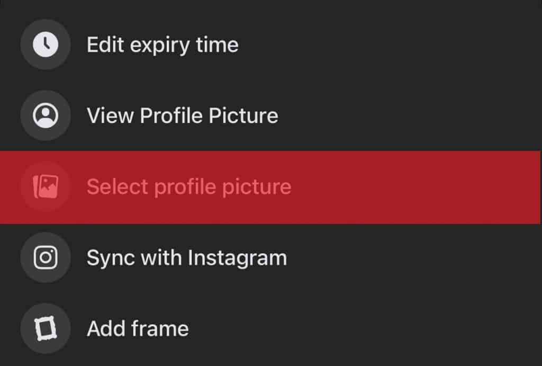Click the highlighted Select profile picture row
The image size is (542, 366).
tap(212, 186)
